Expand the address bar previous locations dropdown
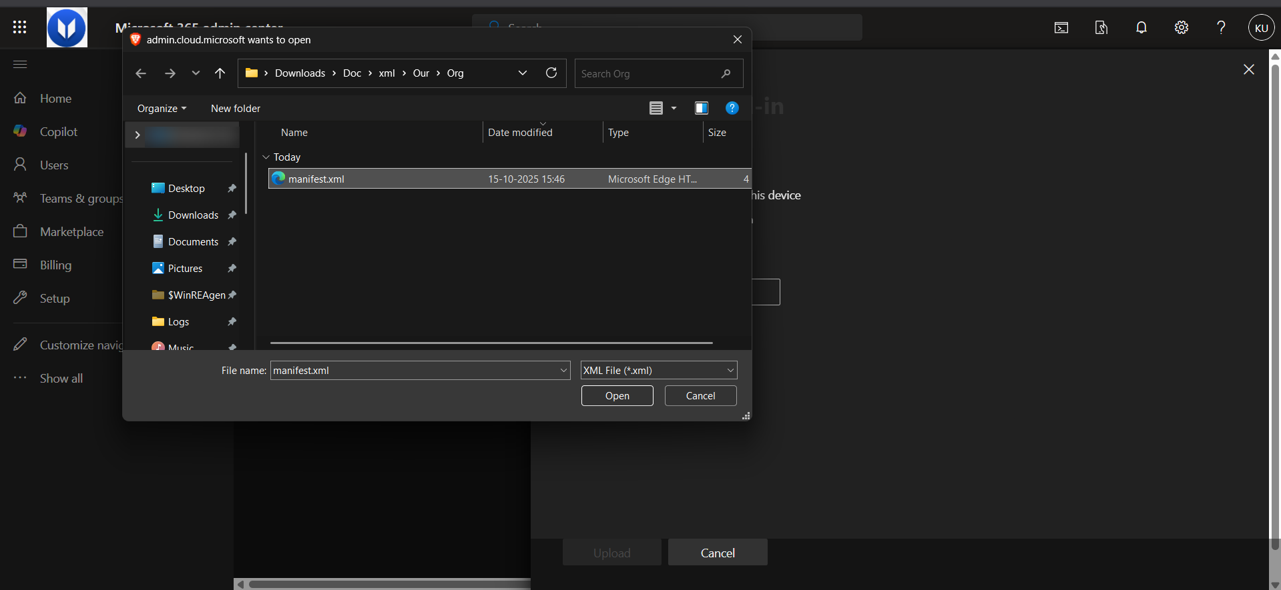Viewport: 1281px width, 590px height. pyautogui.click(x=523, y=73)
